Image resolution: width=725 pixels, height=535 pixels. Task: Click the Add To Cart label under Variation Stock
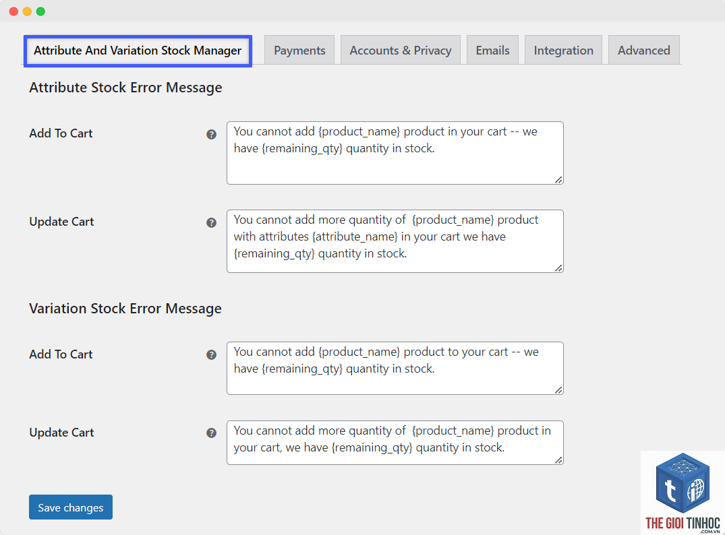pos(61,354)
